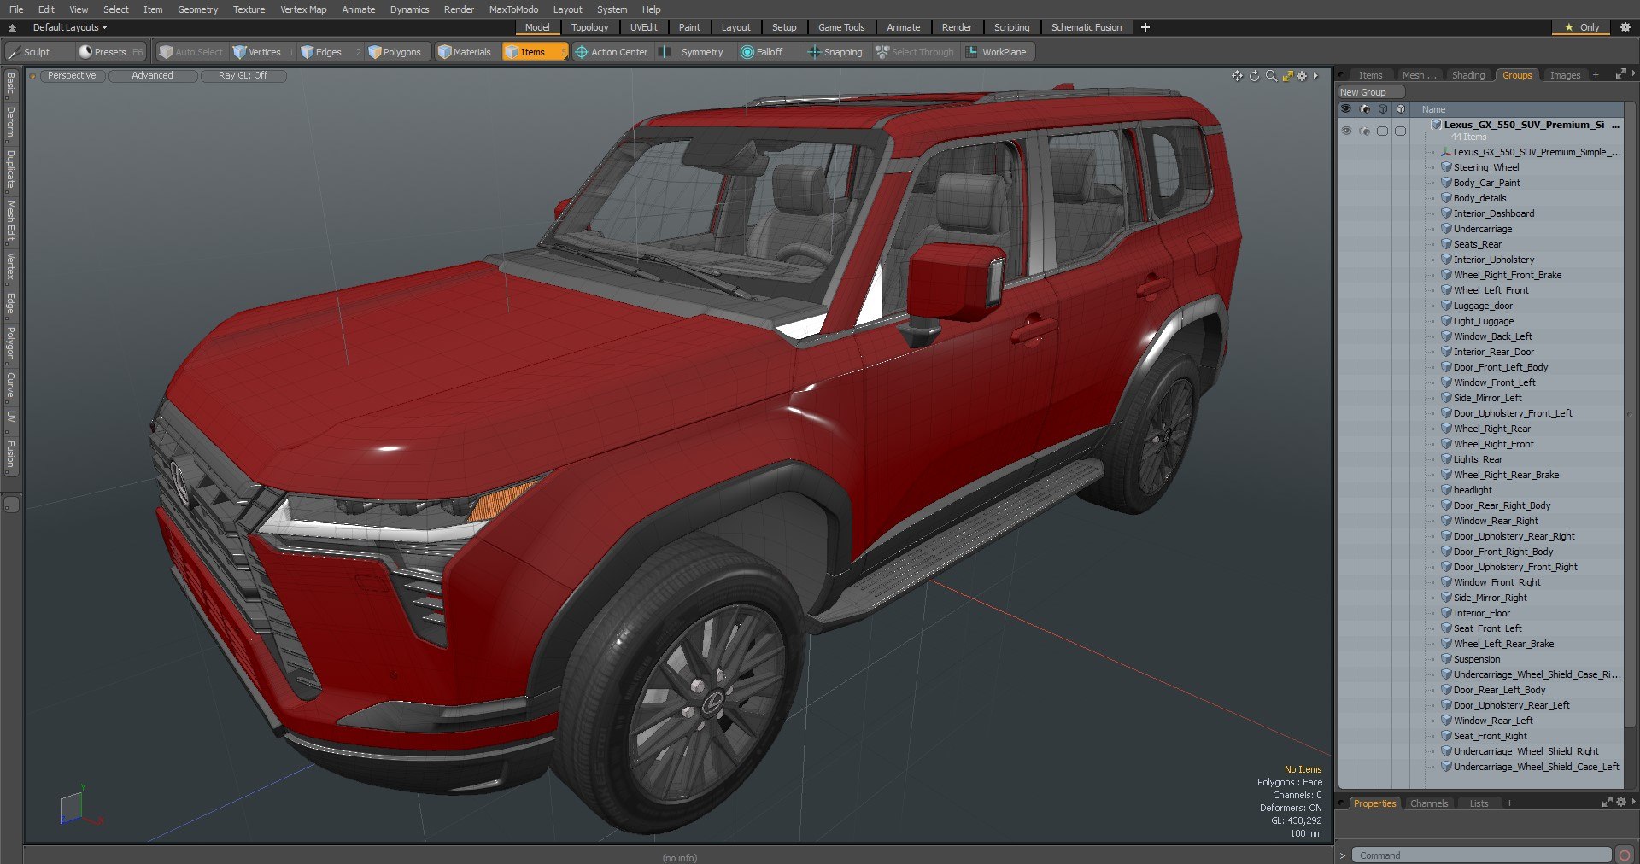Open the Default Layouts dropdown
This screenshot has height=864, width=1640.
70,27
